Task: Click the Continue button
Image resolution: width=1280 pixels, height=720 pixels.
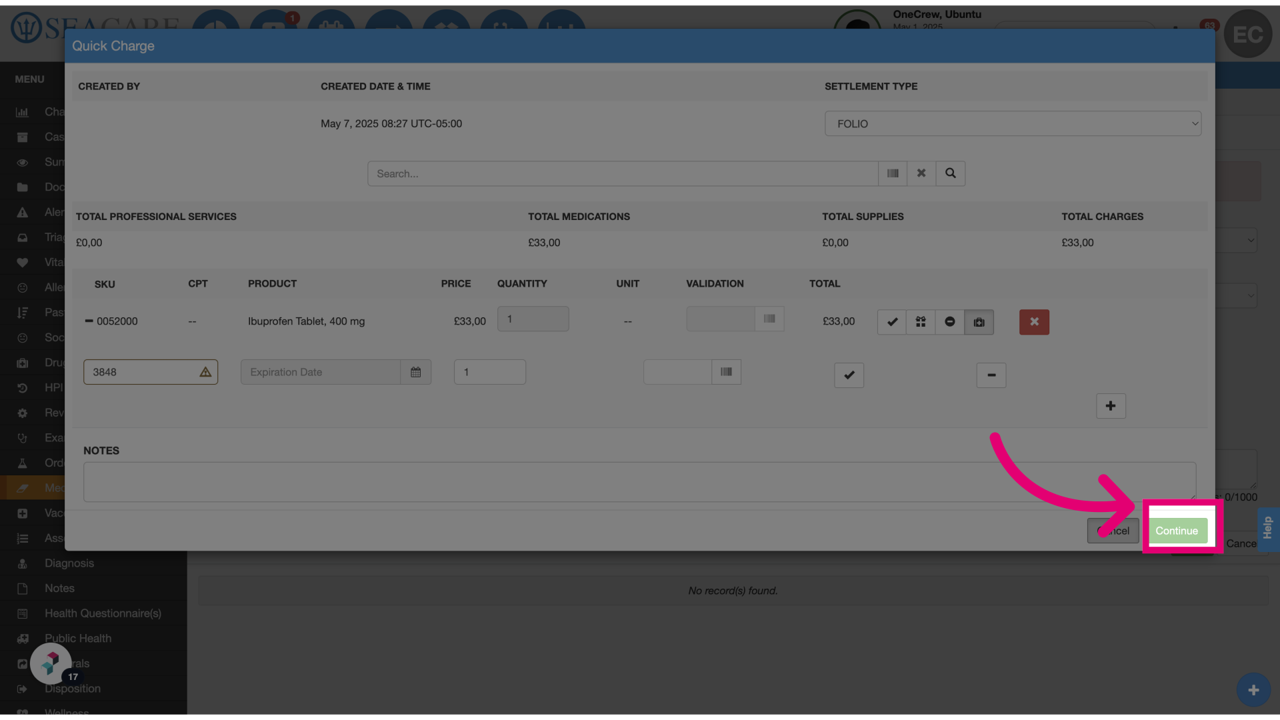Action: click(x=1177, y=531)
